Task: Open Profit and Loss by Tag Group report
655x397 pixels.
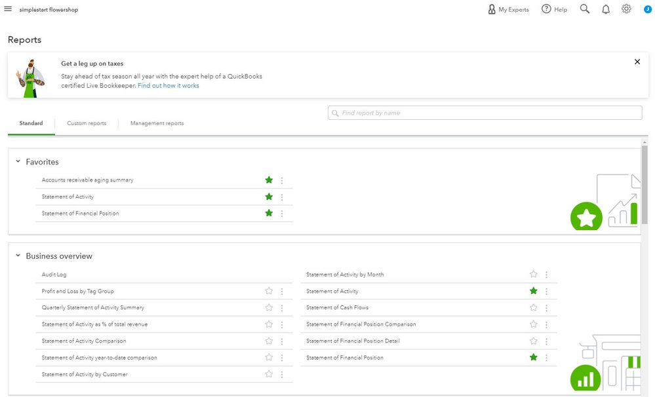Action: tap(78, 291)
